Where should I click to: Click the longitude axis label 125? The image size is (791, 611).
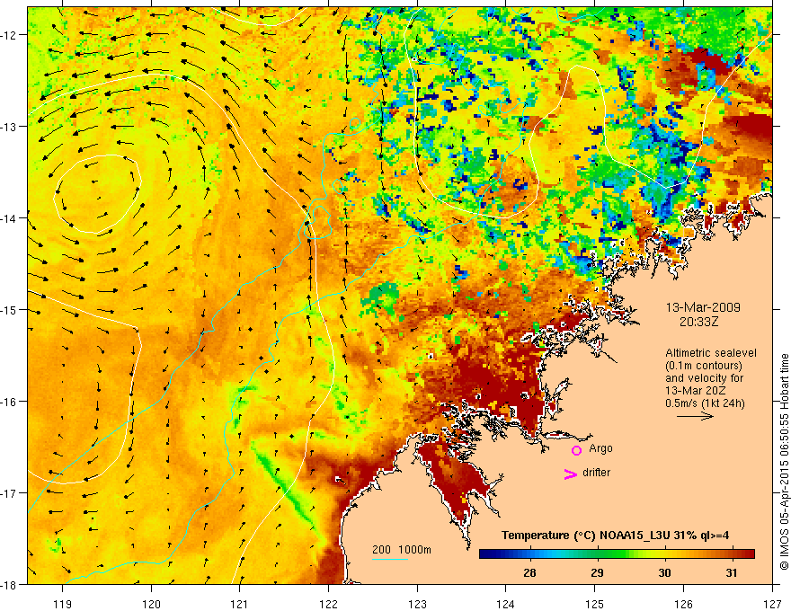[595, 604]
